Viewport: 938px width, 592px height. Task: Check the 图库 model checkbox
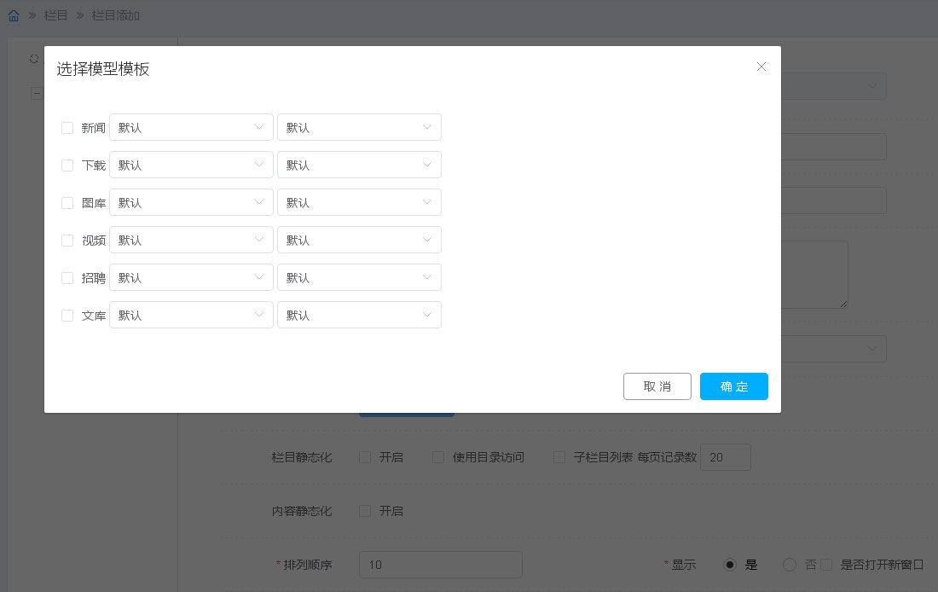pos(67,203)
